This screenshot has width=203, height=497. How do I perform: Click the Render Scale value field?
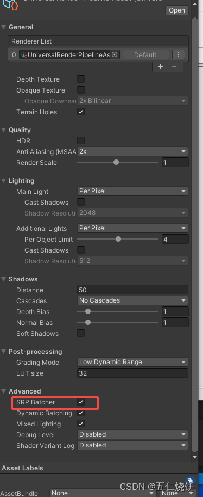point(175,162)
